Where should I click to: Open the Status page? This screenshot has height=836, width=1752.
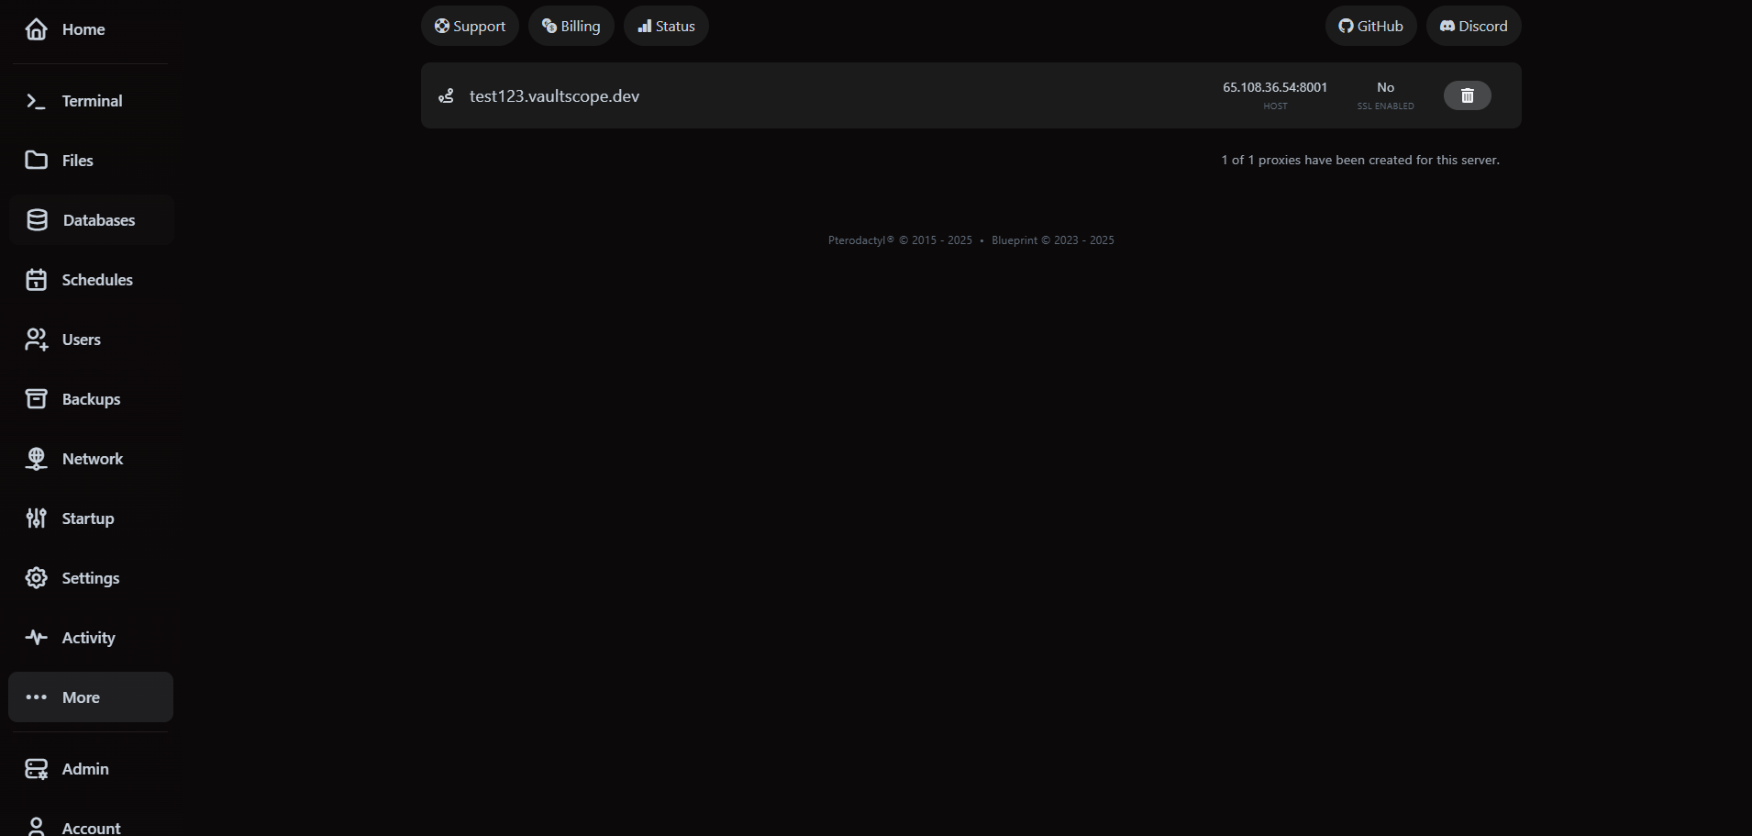666,26
